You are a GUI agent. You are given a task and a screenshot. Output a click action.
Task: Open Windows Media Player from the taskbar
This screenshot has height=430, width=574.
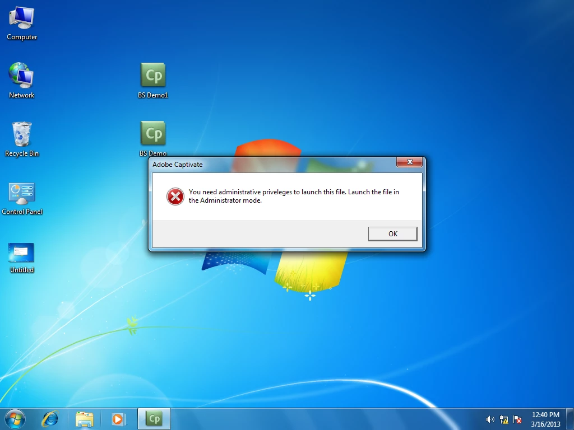118,419
